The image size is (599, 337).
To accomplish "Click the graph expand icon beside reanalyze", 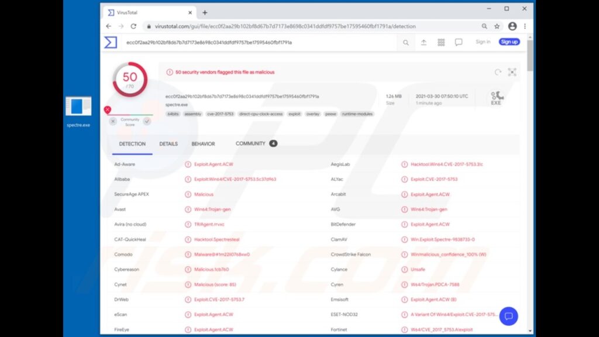I will coord(512,72).
